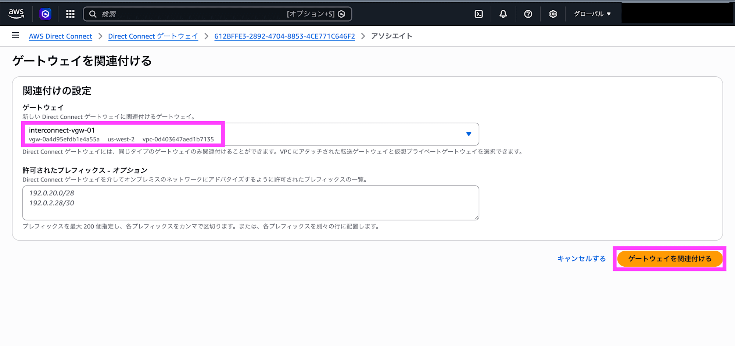
Task: Open the Amazon Q assistant icon
Action: [x=45, y=14]
